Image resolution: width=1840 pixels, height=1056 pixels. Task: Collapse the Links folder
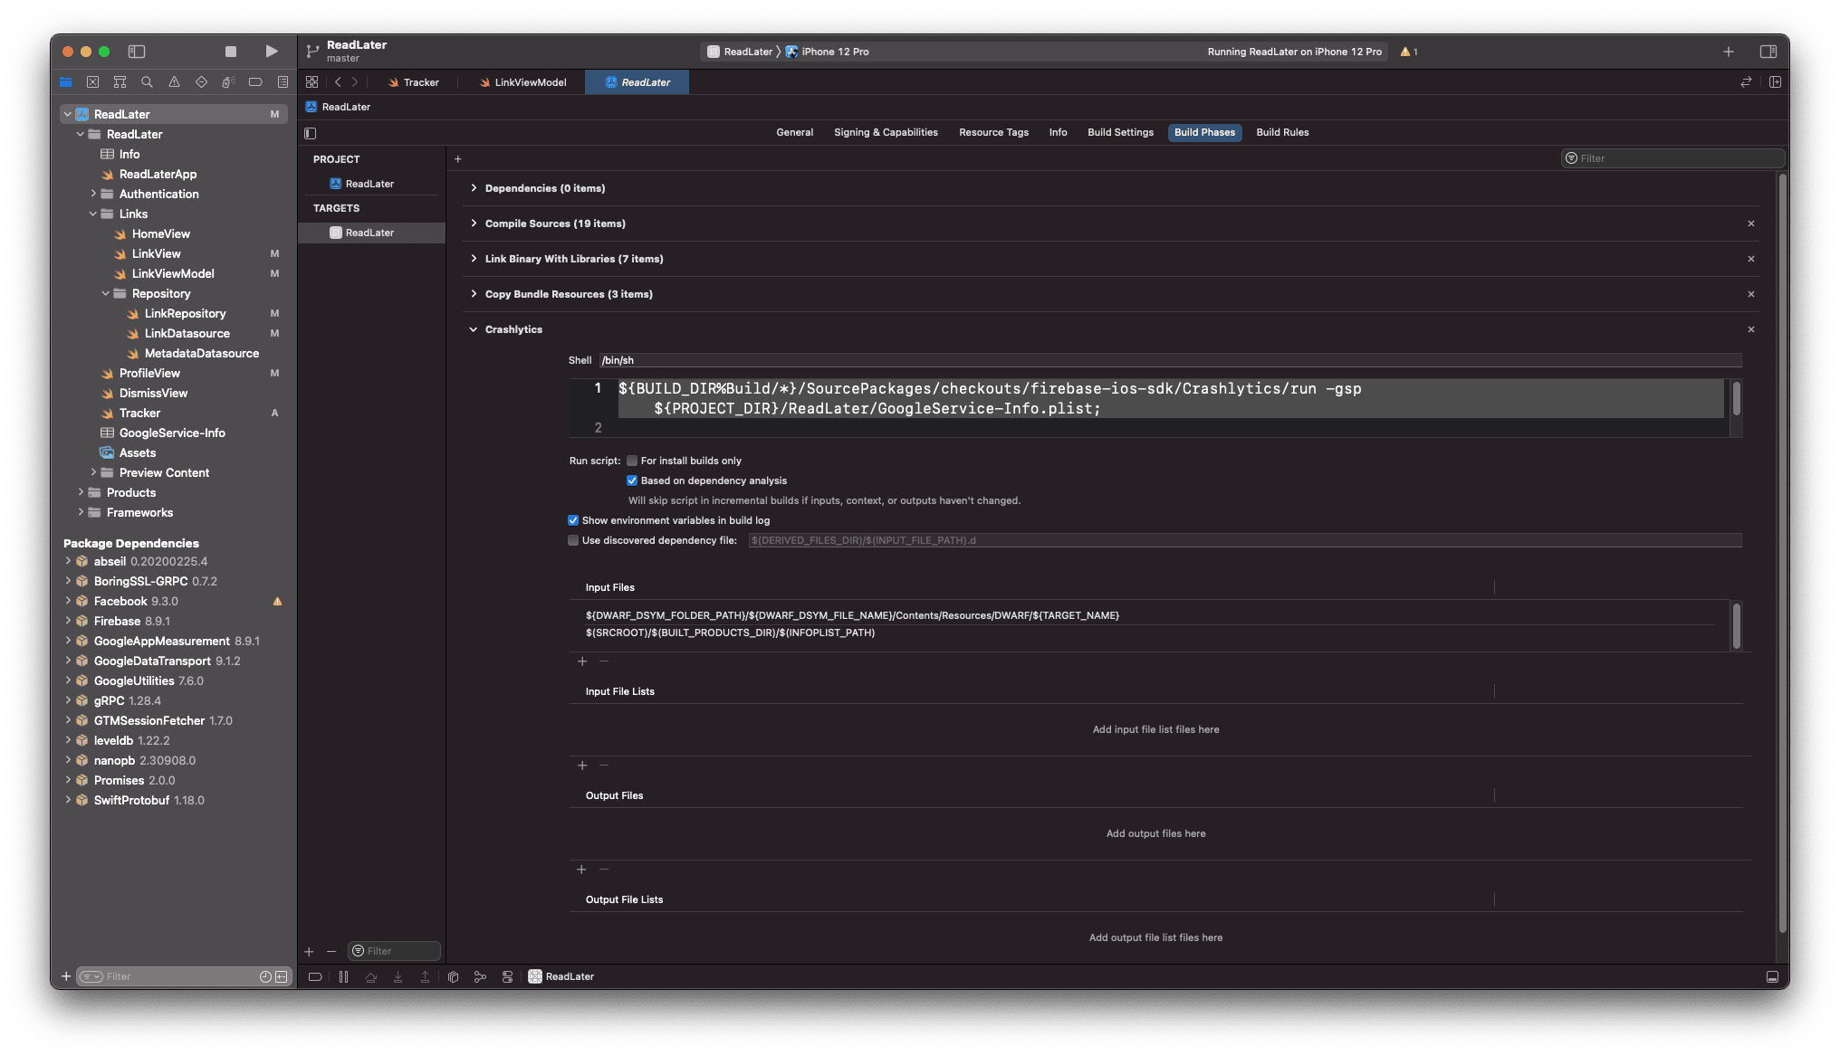point(93,214)
